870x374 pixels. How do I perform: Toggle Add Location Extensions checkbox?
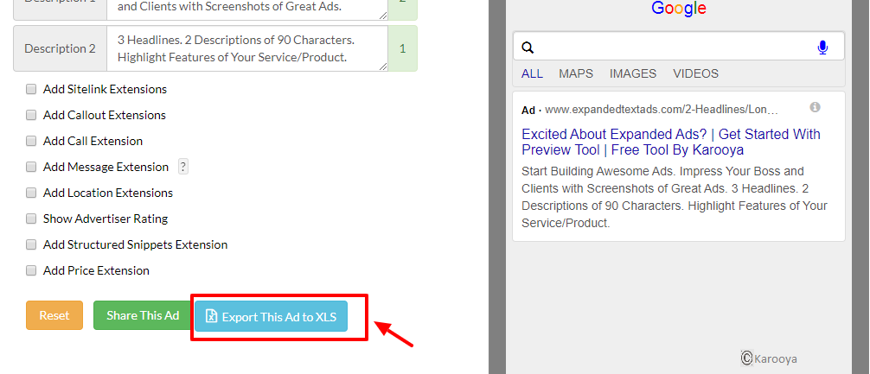(x=32, y=193)
